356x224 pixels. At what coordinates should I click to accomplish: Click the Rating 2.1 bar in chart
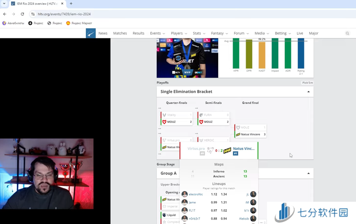[x=301, y=53]
